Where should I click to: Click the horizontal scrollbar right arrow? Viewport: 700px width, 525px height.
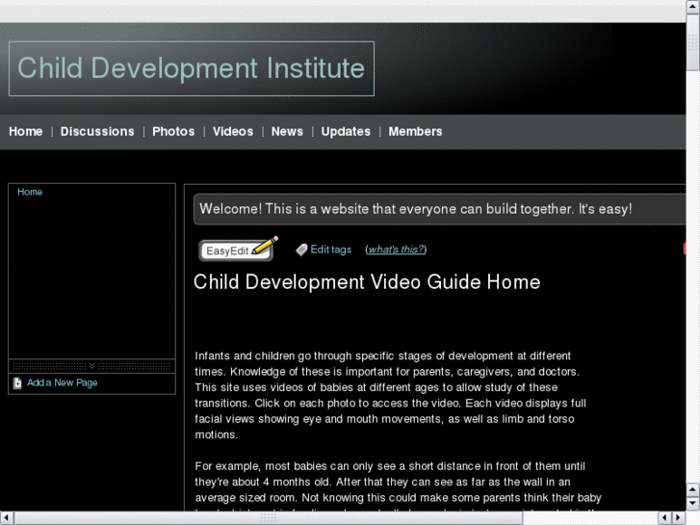tap(679, 518)
